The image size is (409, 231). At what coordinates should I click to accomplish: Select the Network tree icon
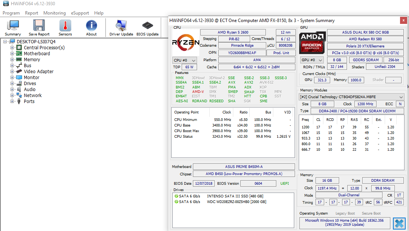point(19,95)
